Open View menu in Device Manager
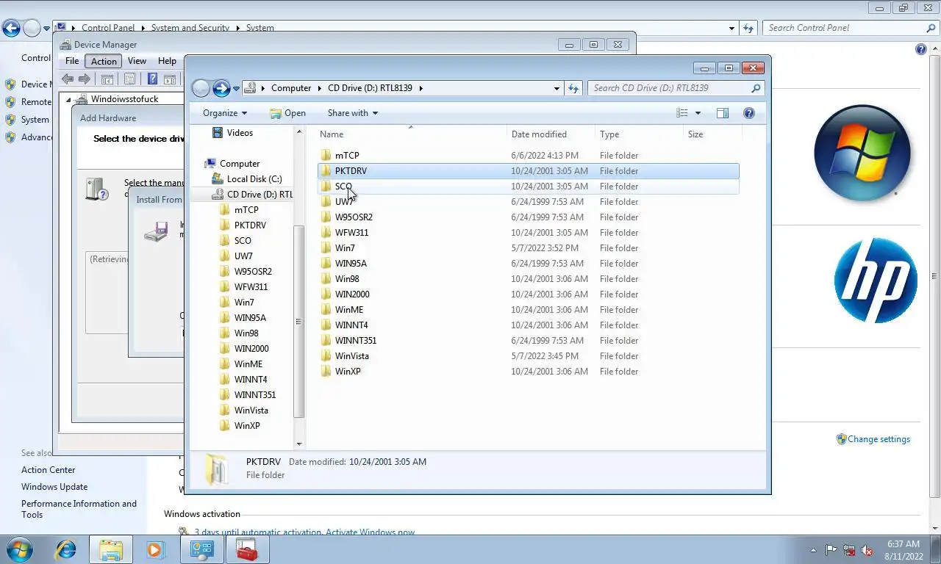The width and height of the screenshot is (941, 564). pos(137,61)
